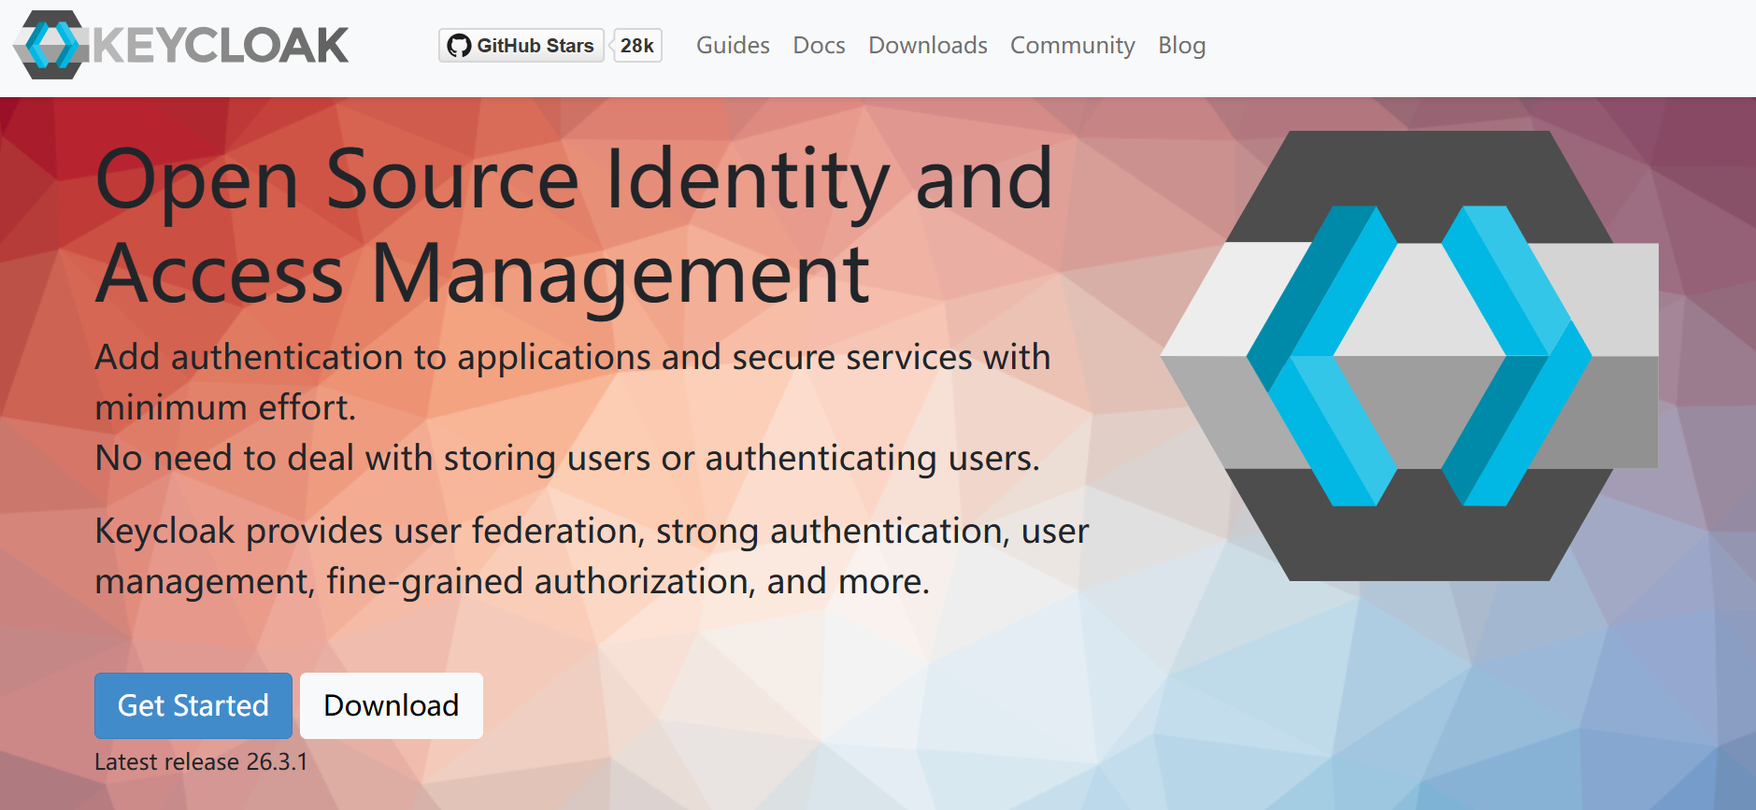1756x810 pixels.
Task: Click the 28k star count badge
Action: pos(637,46)
